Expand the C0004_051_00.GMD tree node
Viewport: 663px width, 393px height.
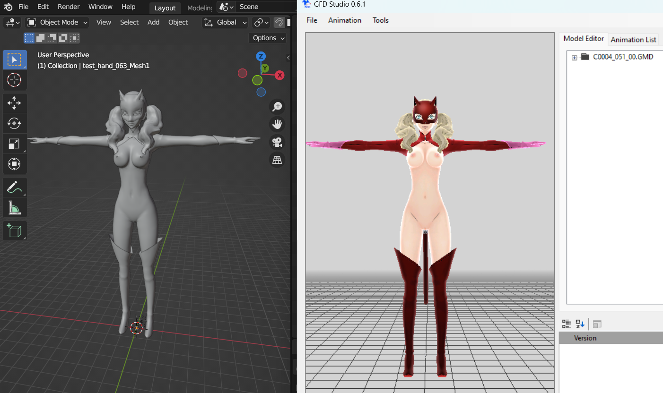[x=575, y=58]
